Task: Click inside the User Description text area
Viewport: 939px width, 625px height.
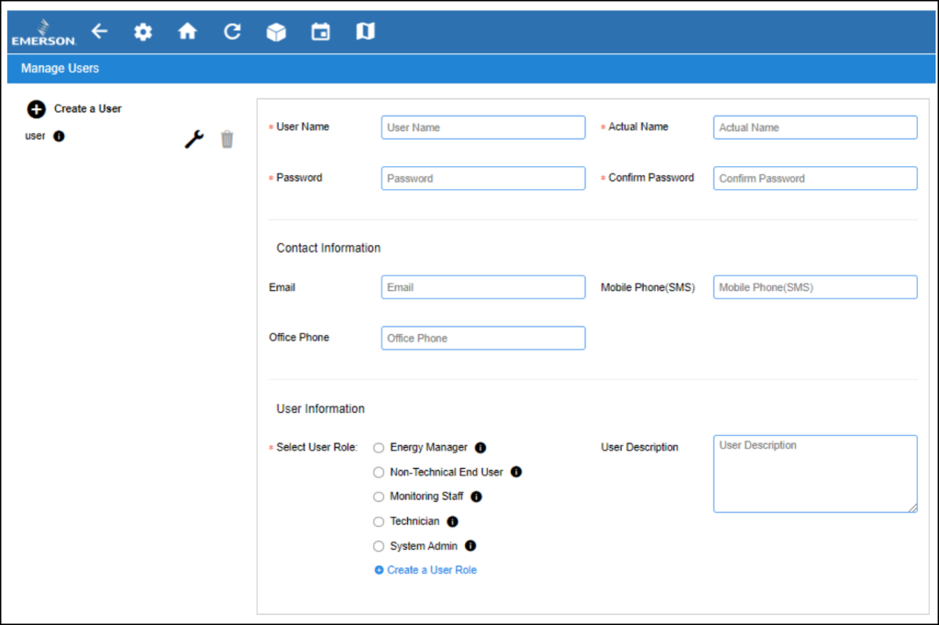Action: (x=814, y=473)
